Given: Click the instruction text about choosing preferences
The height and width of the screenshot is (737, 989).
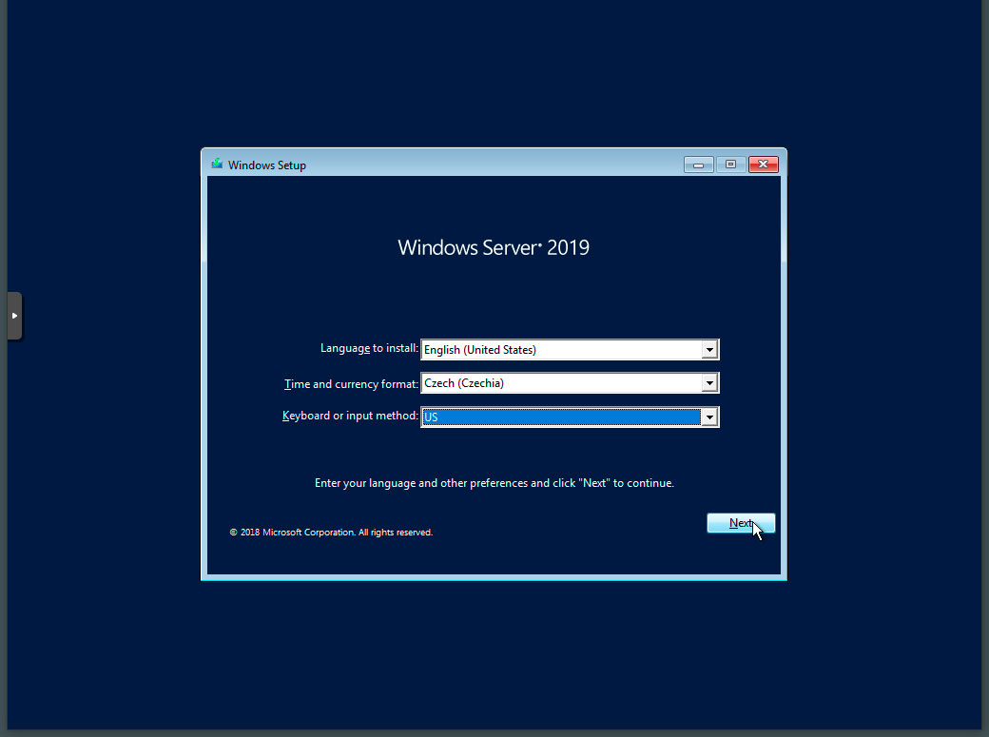Looking at the screenshot, I should [494, 482].
